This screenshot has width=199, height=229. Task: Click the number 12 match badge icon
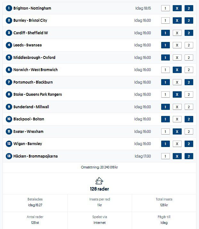(9, 144)
